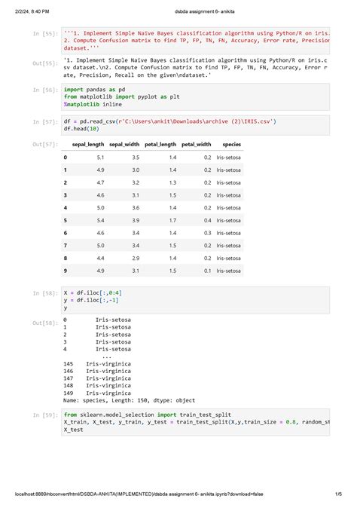Image resolution: width=357 pixels, height=505 pixels.
Task: Click the page title 'dsbda assignment 6- anikita'
Action: tap(204, 11)
